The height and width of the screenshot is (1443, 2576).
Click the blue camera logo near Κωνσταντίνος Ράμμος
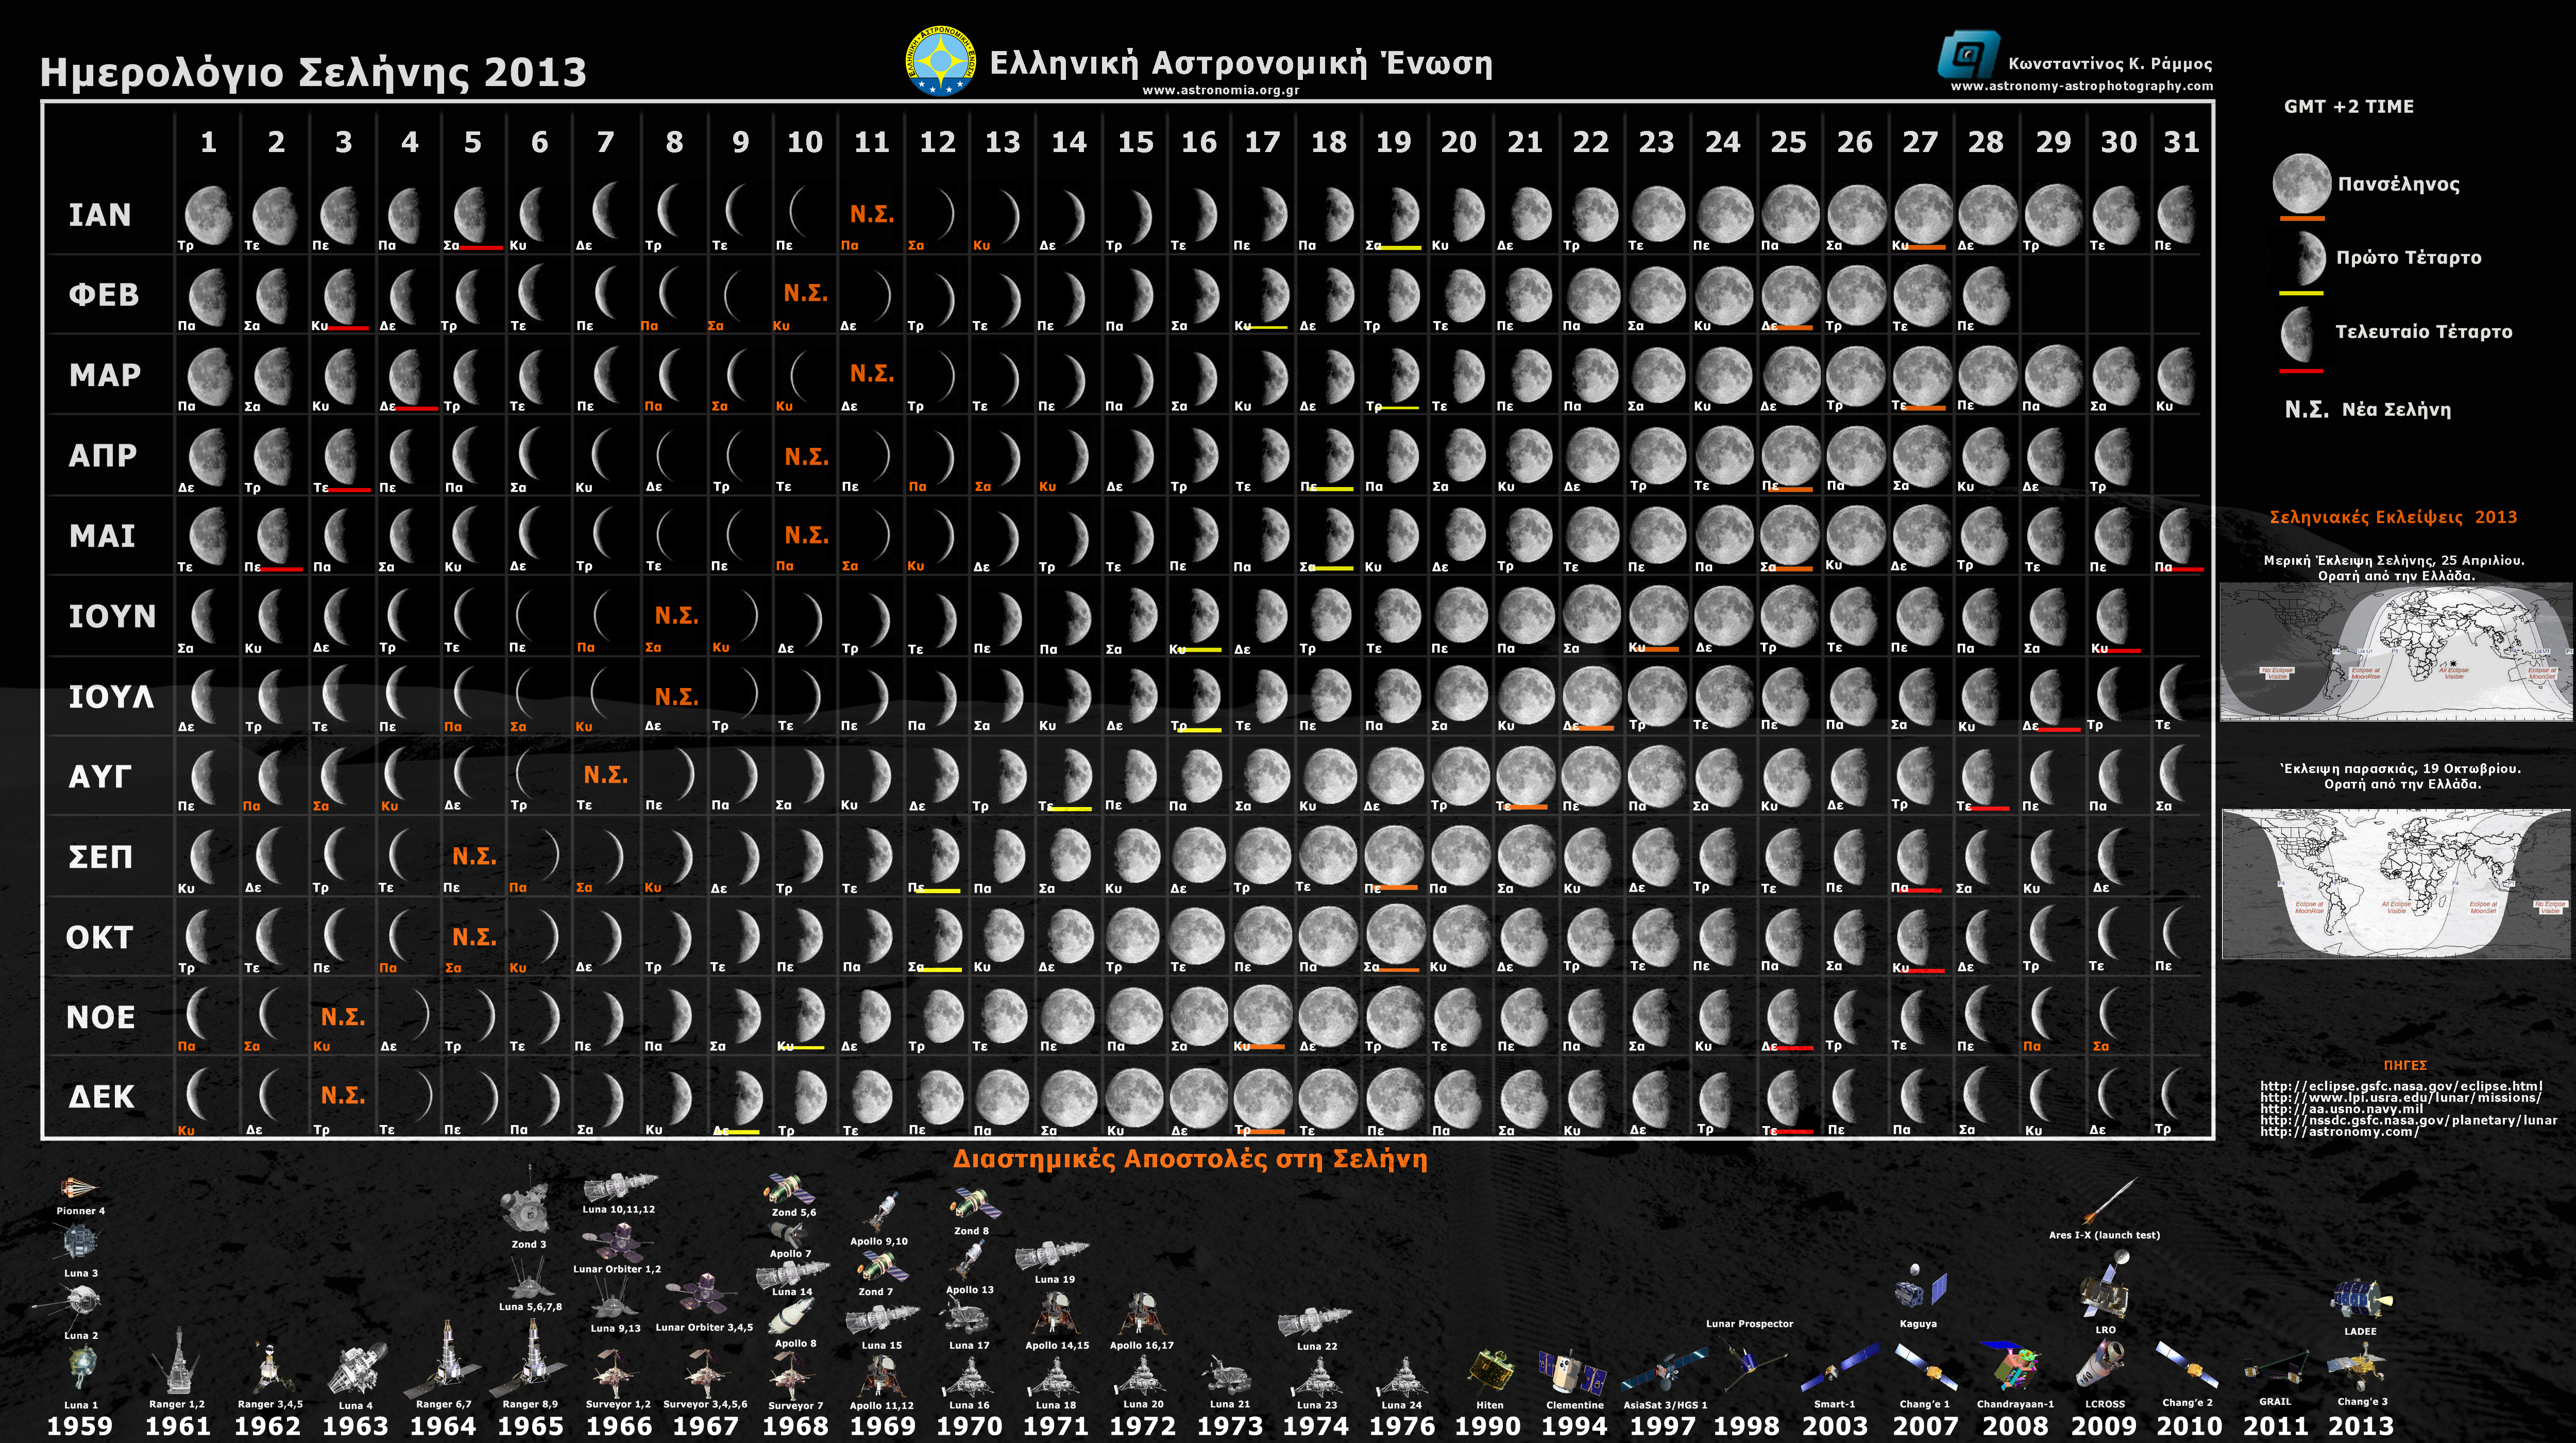[1968, 54]
